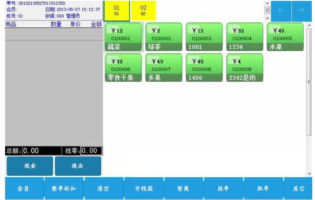
Task: Select the 多果 product tile
Action: coord(164,68)
